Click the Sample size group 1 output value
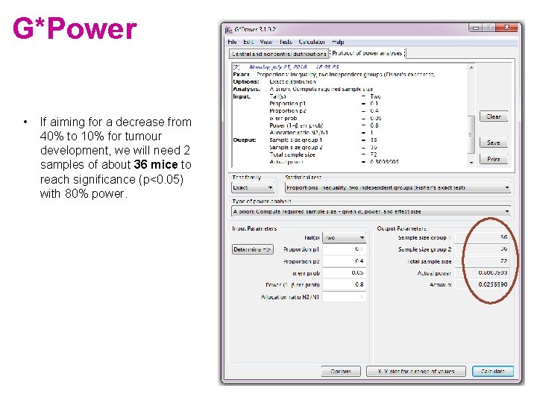537x403 pixels. click(483, 237)
